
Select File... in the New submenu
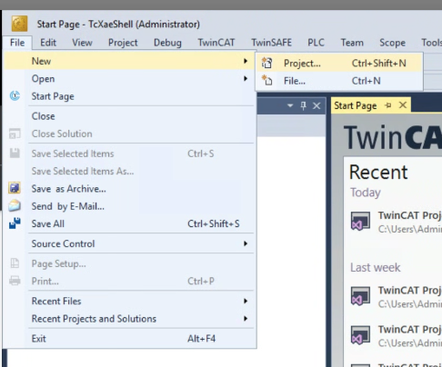click(x=339, y=81)
